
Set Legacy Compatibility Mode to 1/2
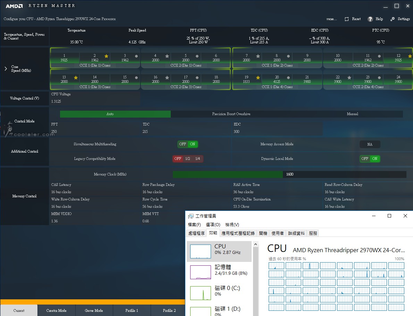point(188,159)
